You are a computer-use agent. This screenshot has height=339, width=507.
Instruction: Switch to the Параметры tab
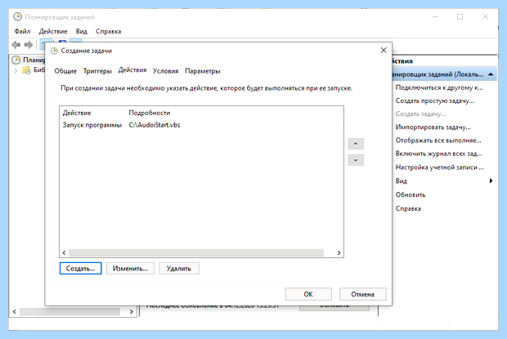tap(203, 71)
